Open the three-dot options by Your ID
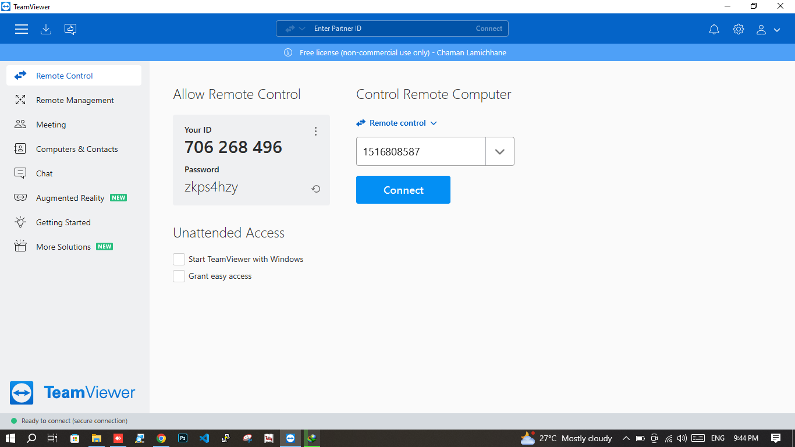 coord(315,132)
